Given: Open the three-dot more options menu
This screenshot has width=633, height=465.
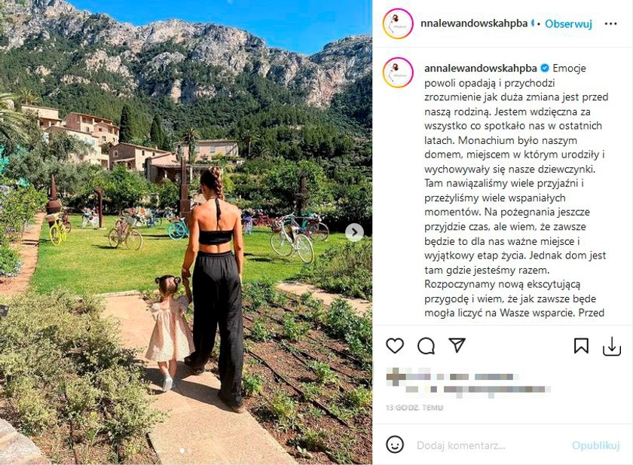Looking at the screenshot, I should click(610, 24).
